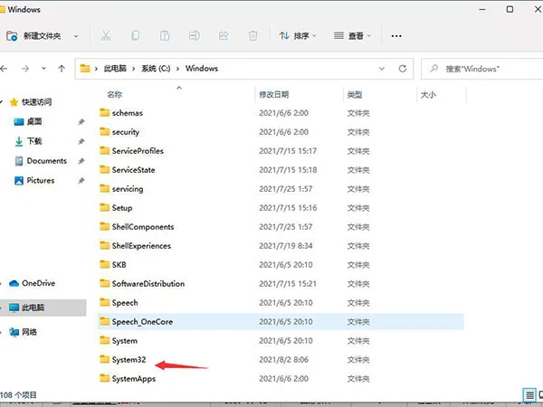Sort by 大小 column header
Viewport: 543px width, 407px height.
tap(428, 94)
